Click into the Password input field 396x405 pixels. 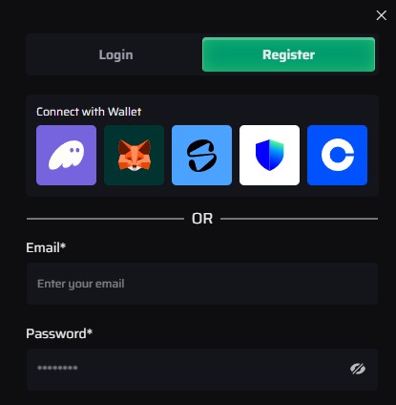(x=202, y=370)
